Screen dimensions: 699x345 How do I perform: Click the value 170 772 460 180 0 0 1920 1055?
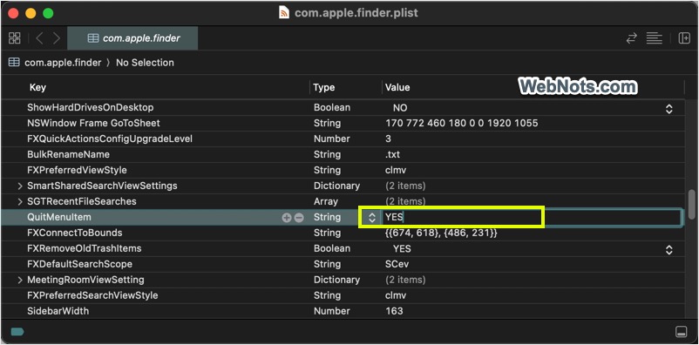click(461, 123)
